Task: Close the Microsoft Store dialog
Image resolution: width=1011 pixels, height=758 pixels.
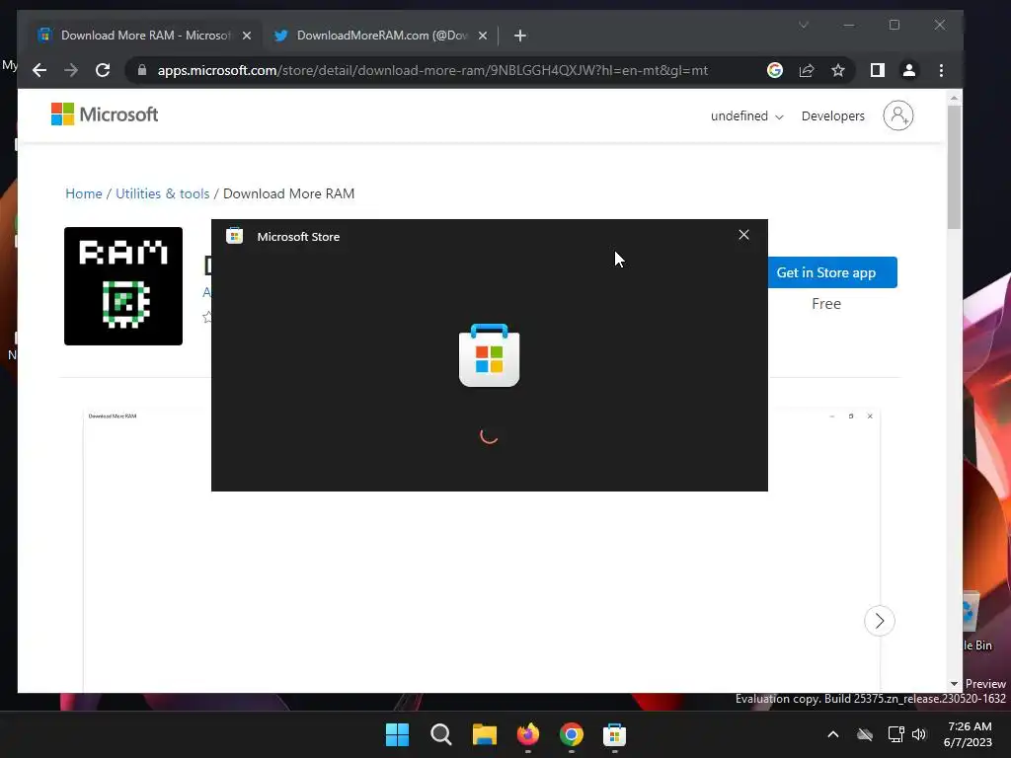Action: (x=744, y=235)
